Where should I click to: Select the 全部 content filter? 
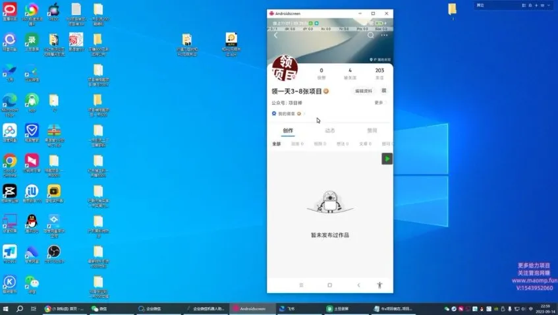pos(277,143)
